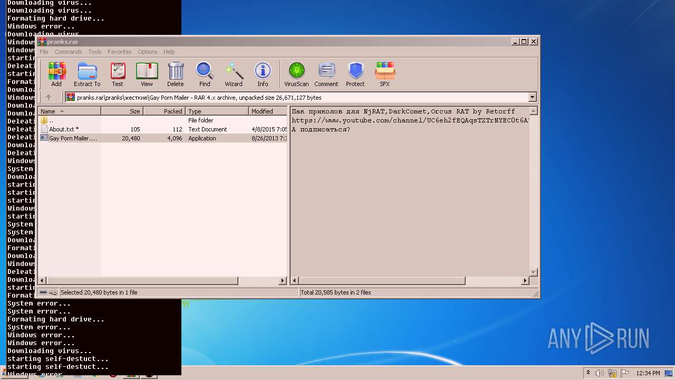Click 'Text Document' type cell
The image size is (675, 380).
[208, 129]
